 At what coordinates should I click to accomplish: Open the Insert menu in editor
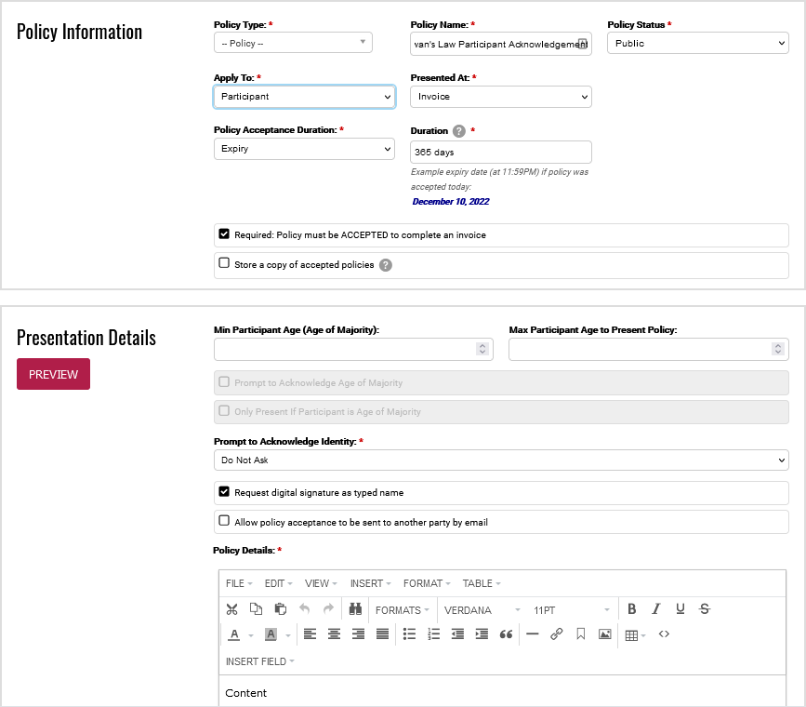coord(370,583)
